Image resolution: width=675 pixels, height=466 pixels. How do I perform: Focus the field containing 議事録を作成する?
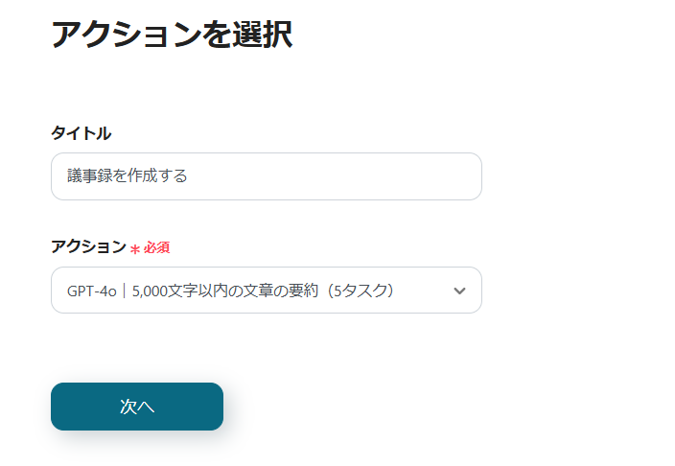(266, 176)
